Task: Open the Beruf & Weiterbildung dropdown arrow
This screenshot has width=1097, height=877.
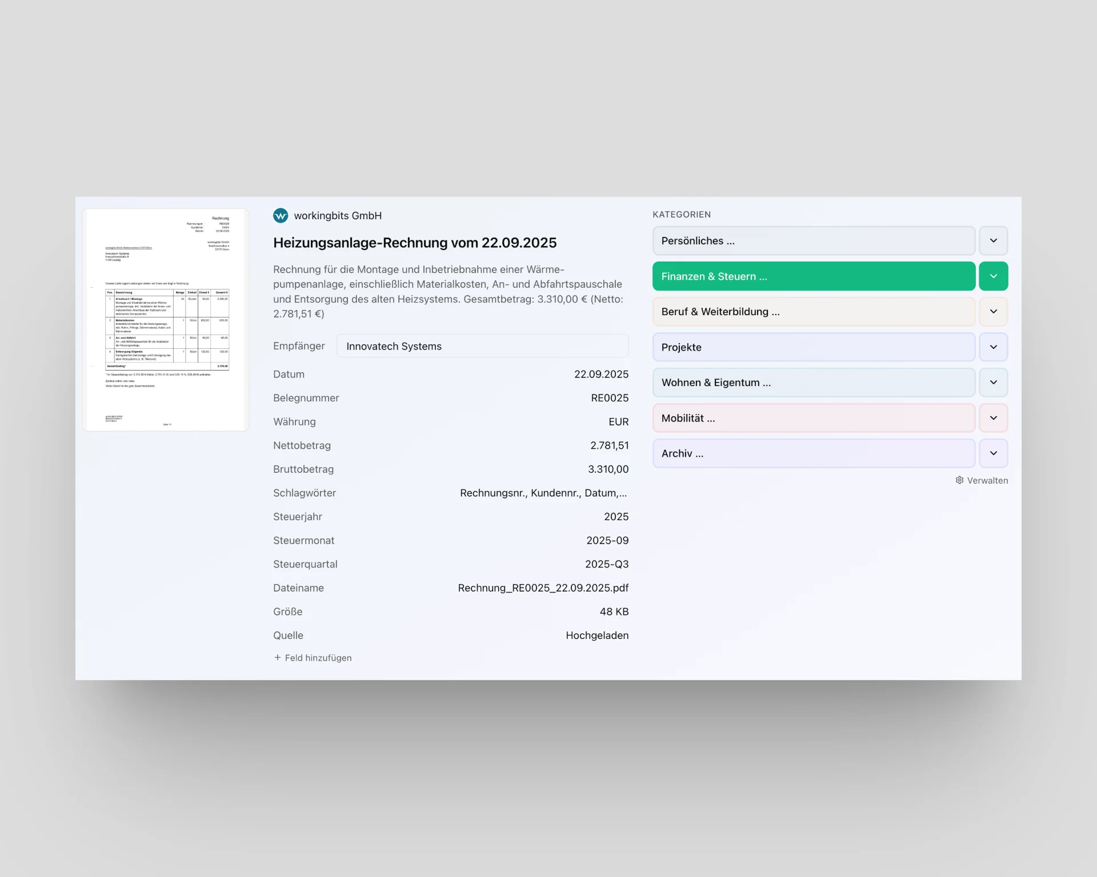Action: [x=993, y=312]
